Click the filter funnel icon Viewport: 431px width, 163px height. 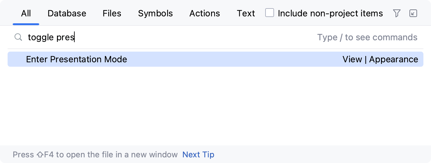(x=397, y=13)
